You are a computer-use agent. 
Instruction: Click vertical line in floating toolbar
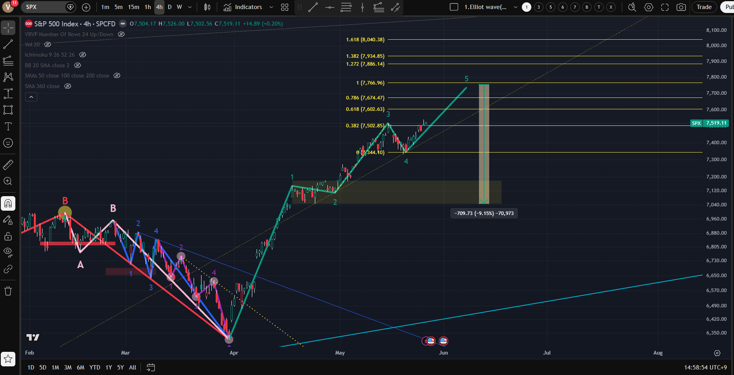click(x=362, y=7)
